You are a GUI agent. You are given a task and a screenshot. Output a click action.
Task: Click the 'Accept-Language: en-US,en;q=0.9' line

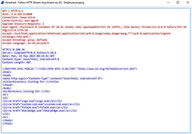pyautogui.click(x=26, y=43)
